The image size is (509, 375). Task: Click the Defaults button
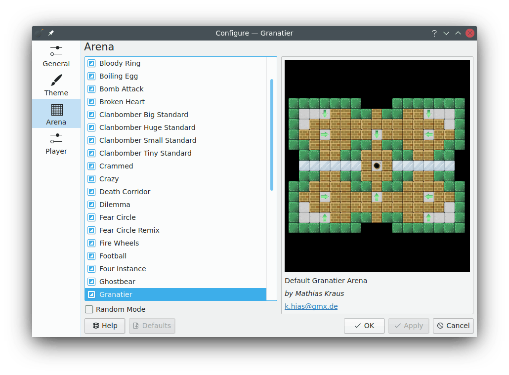[152, 326]
